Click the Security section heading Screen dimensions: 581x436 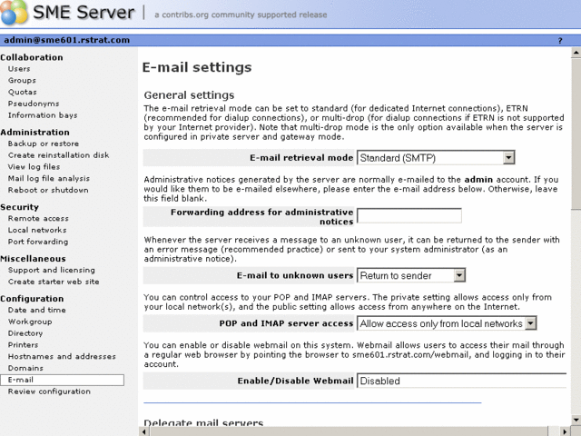[x=19, y=207]
